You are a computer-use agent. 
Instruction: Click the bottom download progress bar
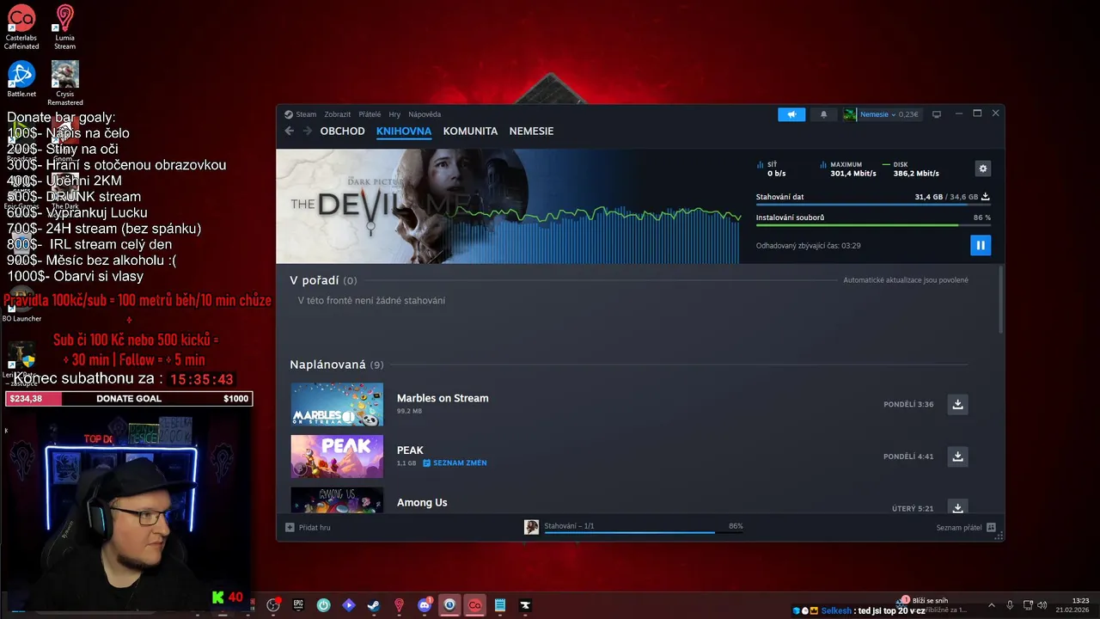(644, 533)
